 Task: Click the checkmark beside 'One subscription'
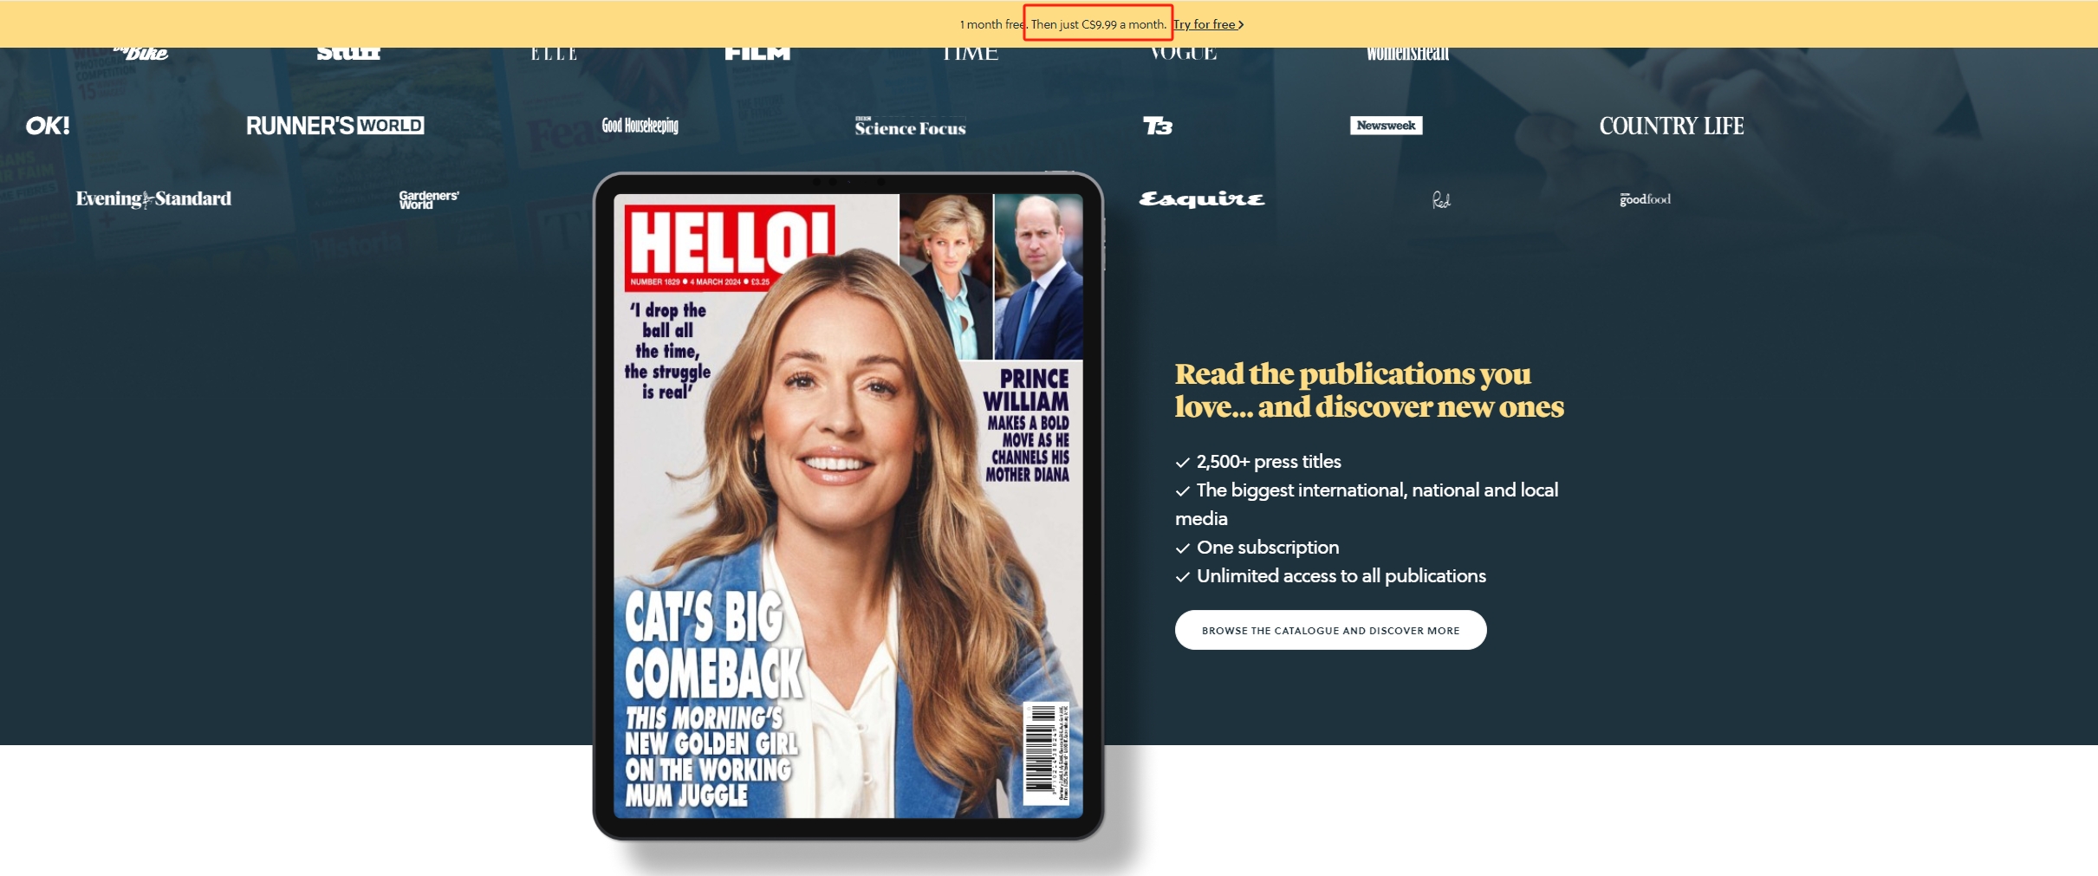point(1183,548)
